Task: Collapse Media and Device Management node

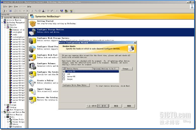Action: click(x=2, y=112)
